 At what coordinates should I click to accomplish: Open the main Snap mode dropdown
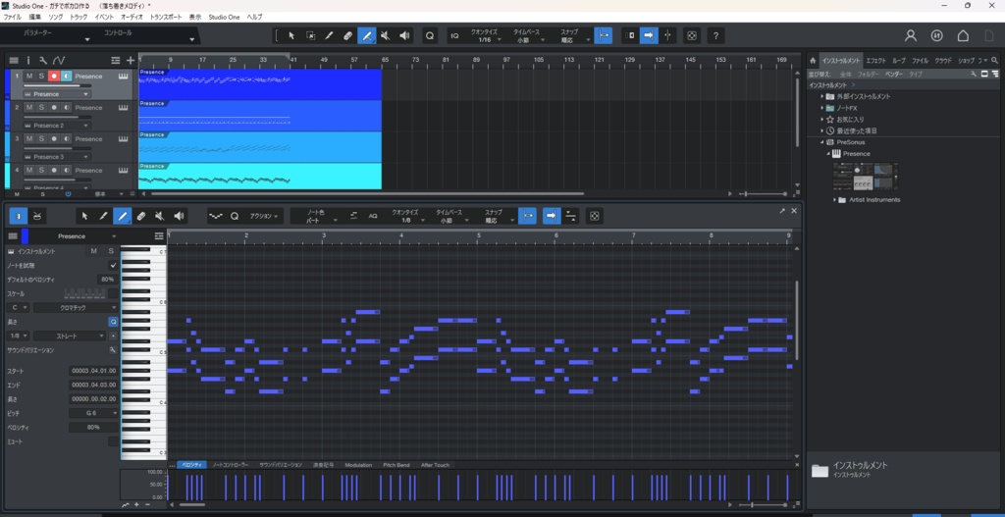click(x=572, y=36)
